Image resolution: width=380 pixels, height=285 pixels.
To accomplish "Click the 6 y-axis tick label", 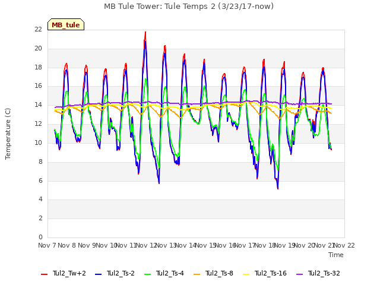I will [40, 180].
